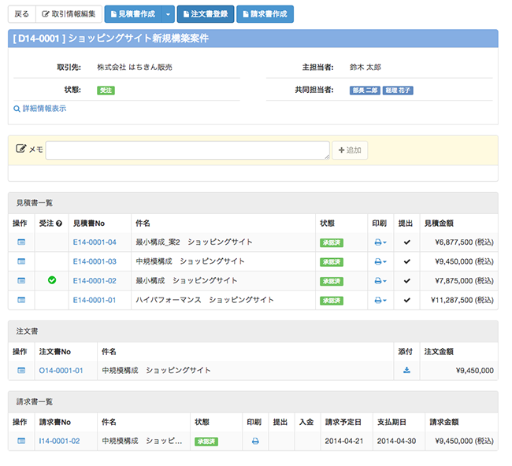Image resolution: width=512 pixels, height=466 pixels.
Task: Click amount ¥11,287,500 (税込)
Action: click(462, 300)
